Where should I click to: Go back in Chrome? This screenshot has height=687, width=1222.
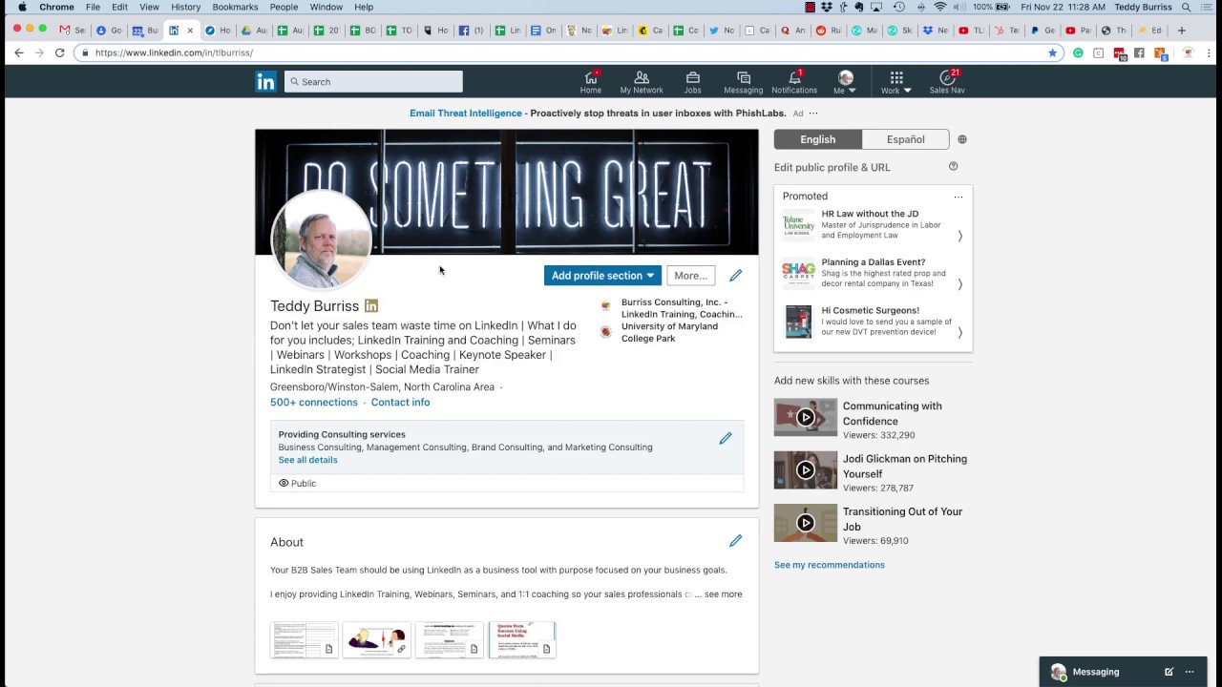[18, 52]
